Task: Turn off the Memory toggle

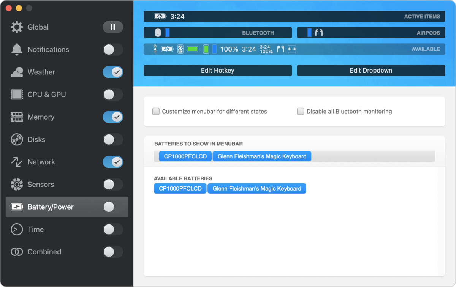Action: pyautogui.click(x=113, y=117)
